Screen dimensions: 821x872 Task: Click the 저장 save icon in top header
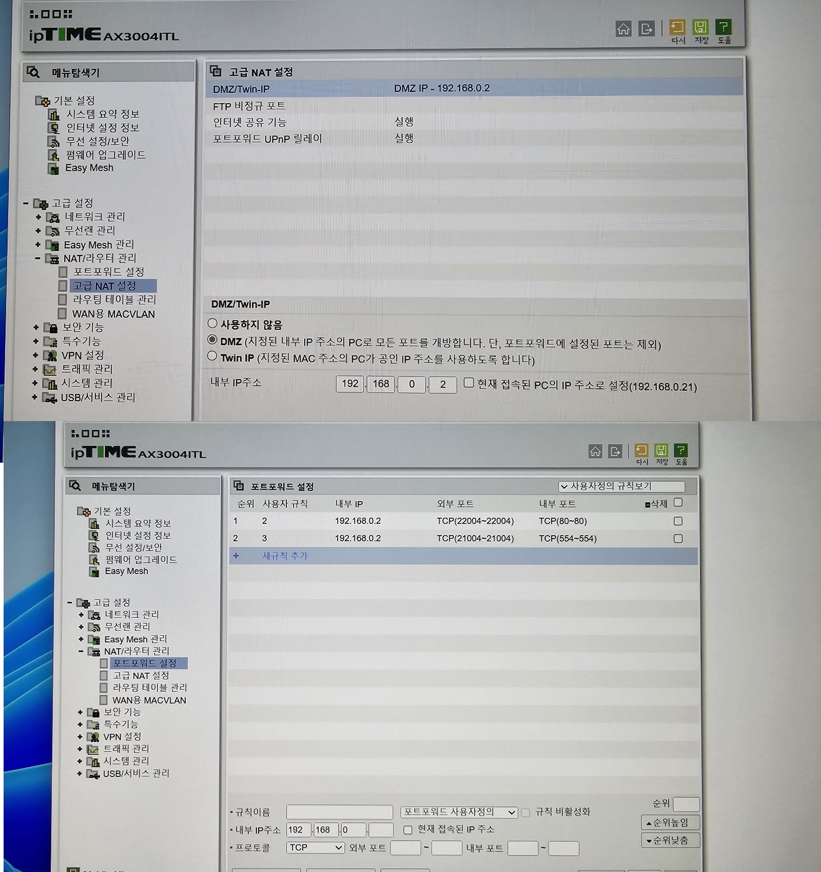[x=700, y=27]
